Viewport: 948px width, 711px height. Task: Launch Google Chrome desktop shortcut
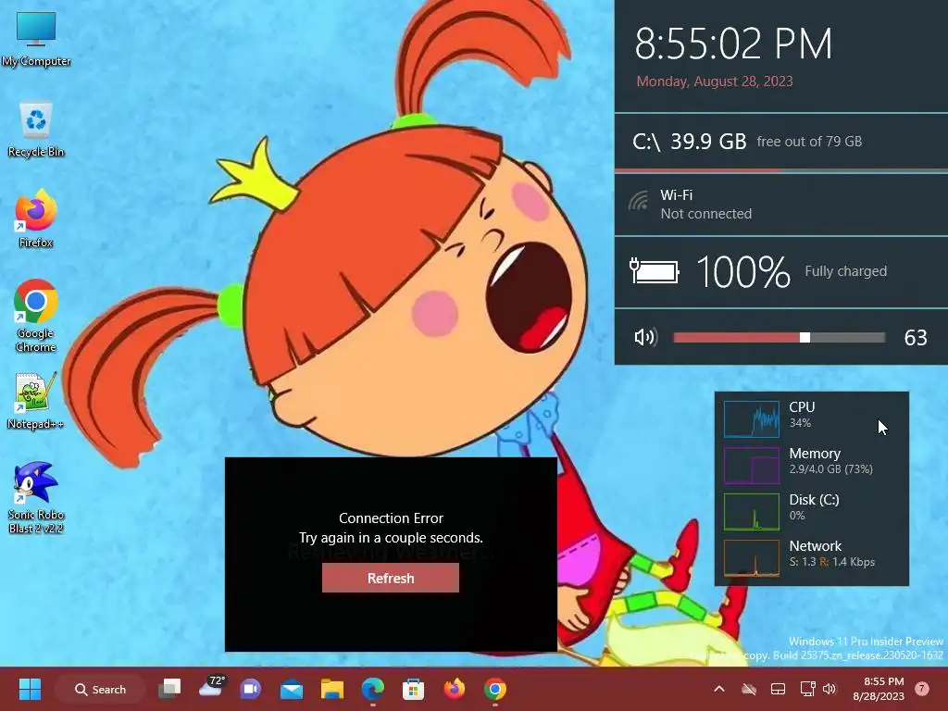[x=36, y=315]
